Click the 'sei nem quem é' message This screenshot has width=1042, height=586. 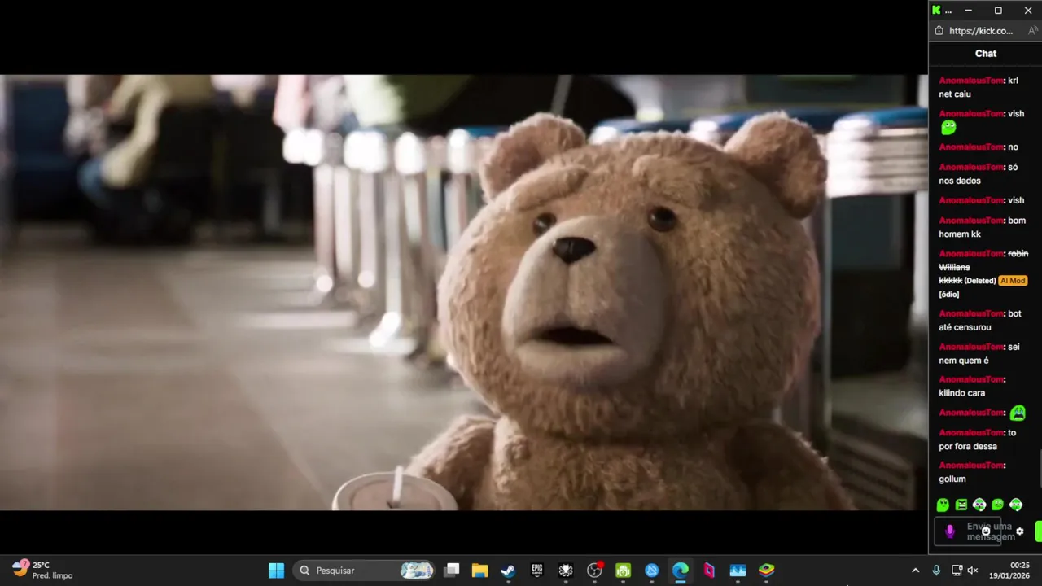(979, 353)
